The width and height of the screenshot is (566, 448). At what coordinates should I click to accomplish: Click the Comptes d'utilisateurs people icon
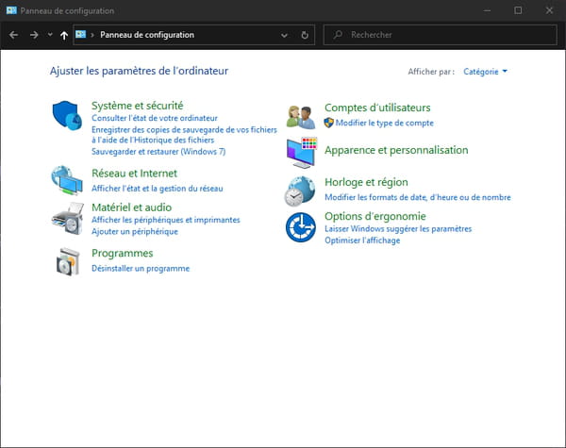[x=301, y=117]
